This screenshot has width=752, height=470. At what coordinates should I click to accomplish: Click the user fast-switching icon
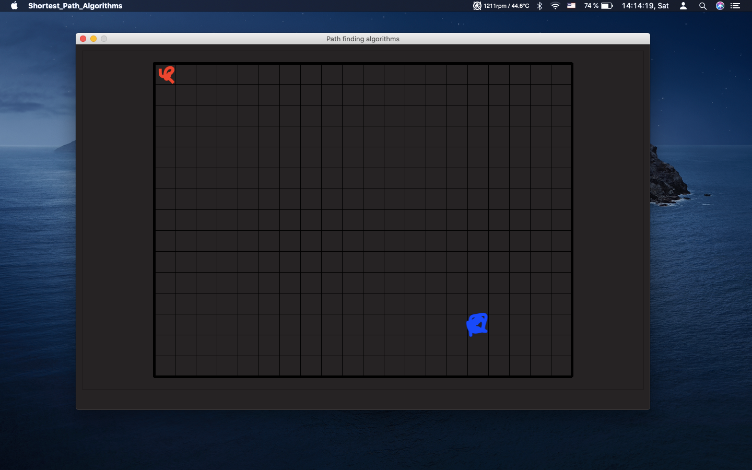click(683, 6)
